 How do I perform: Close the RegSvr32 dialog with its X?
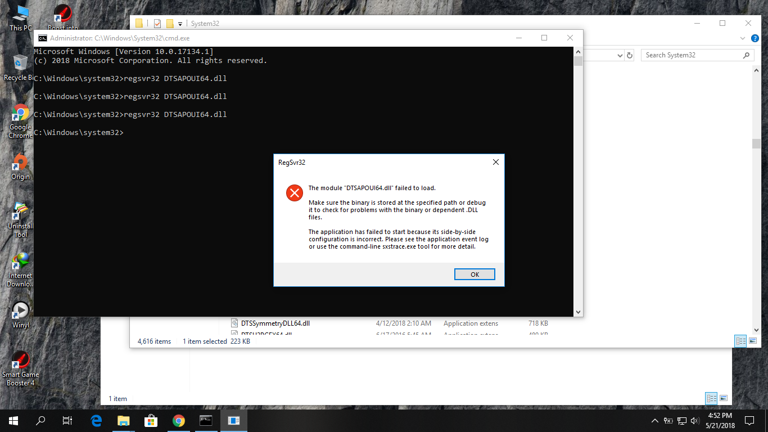(x=495, y=162)
